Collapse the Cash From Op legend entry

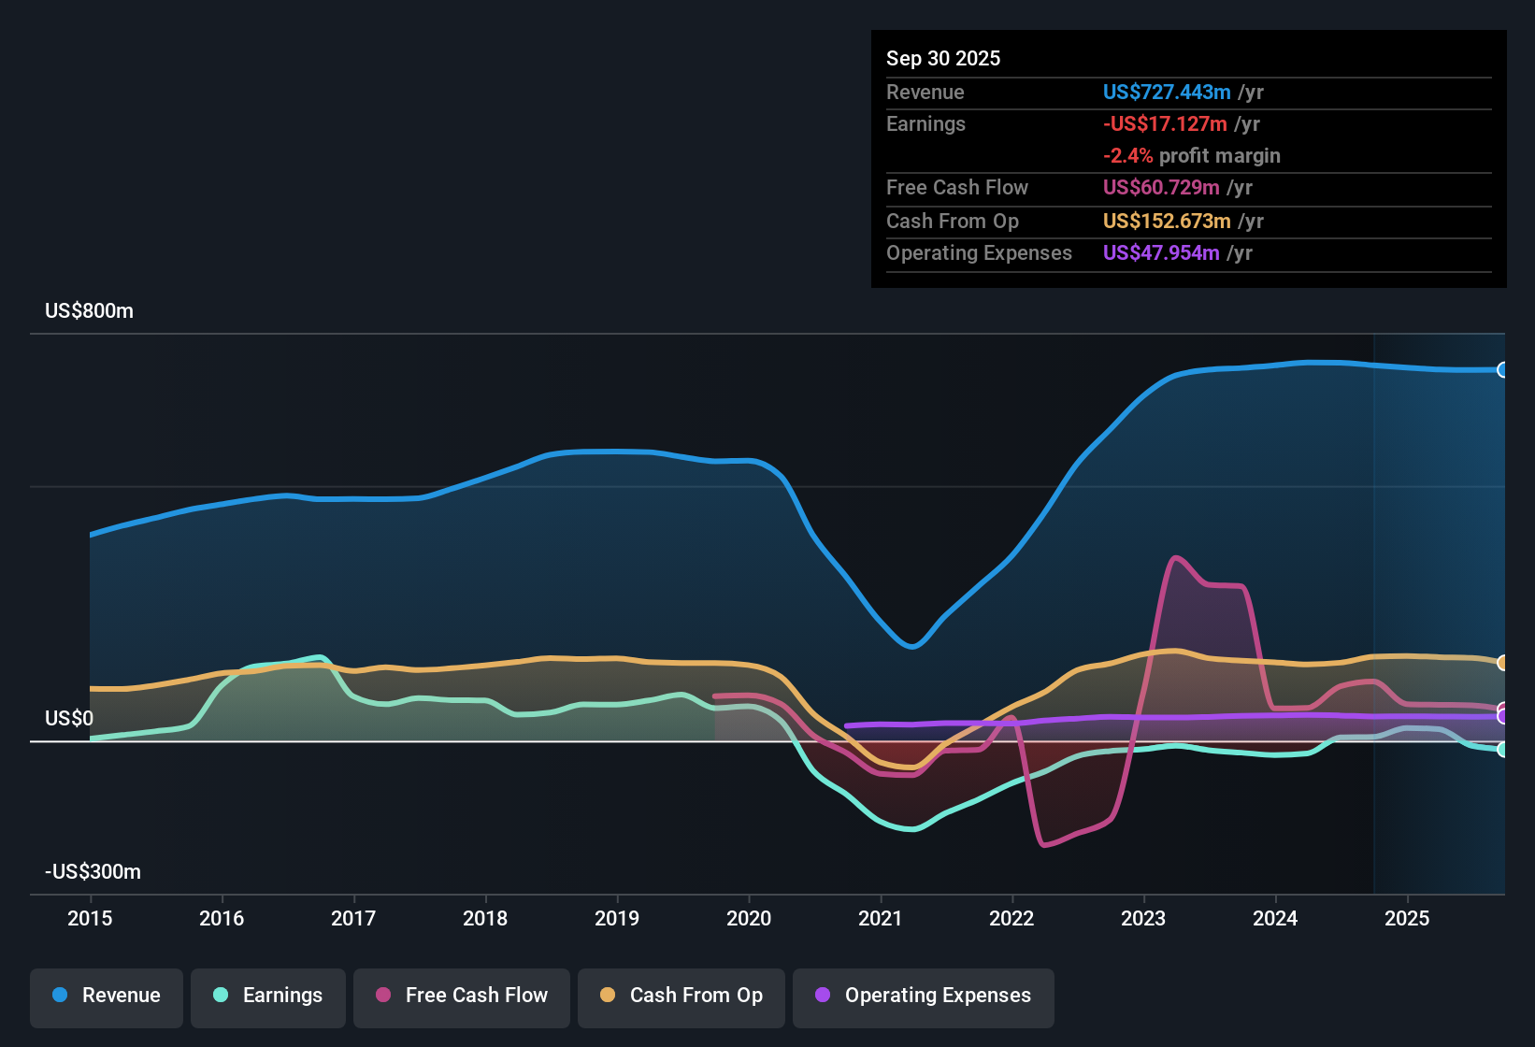pos(681,996)
